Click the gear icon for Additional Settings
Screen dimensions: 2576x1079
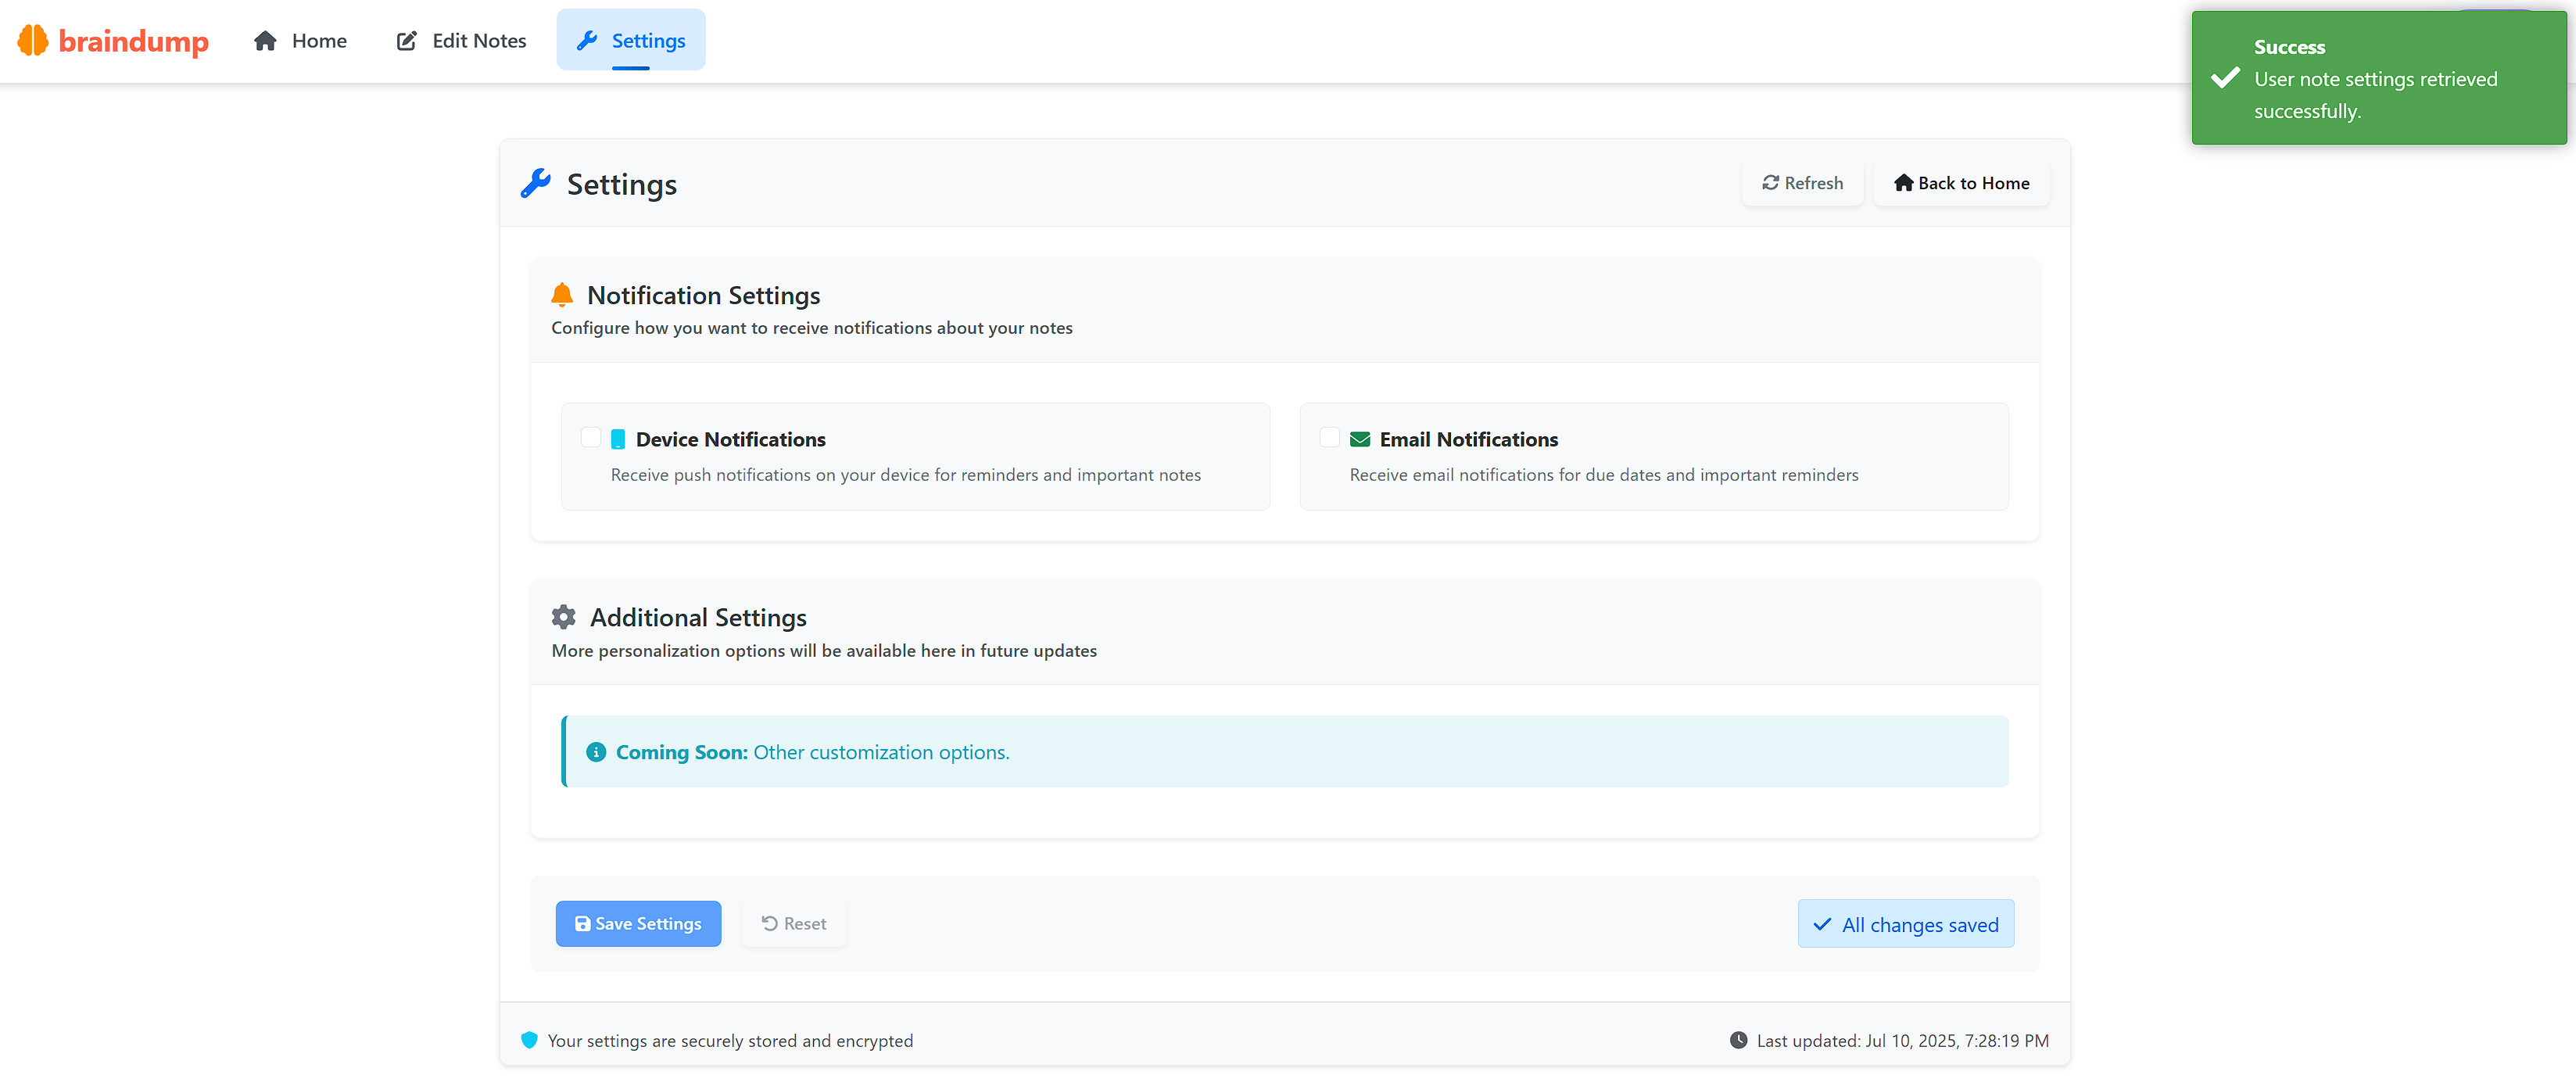click(x=564, y=617)
